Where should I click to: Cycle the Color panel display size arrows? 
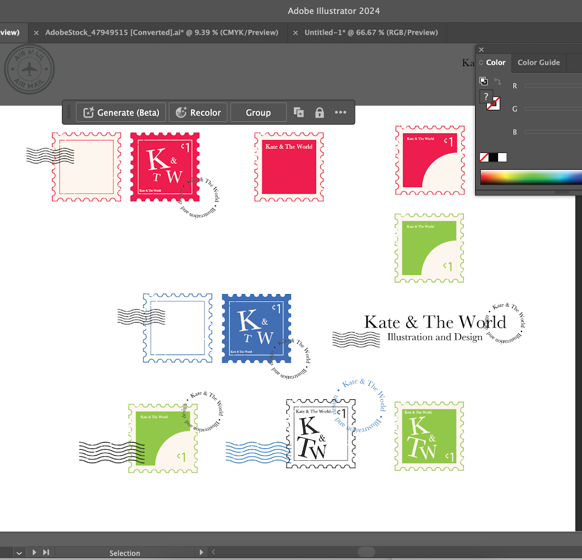tap(481, 62)
